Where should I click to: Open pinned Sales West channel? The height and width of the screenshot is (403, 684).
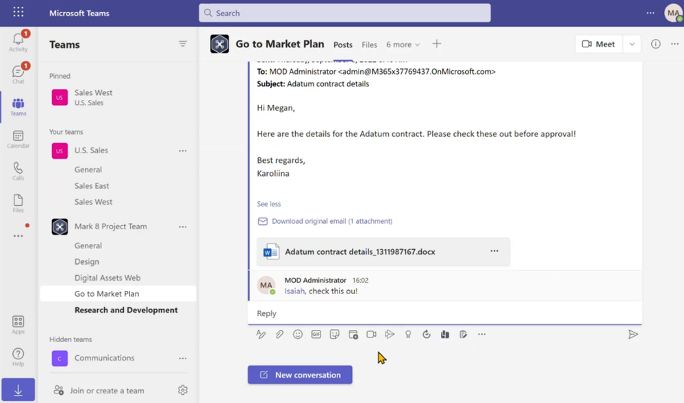coord(118,97)
